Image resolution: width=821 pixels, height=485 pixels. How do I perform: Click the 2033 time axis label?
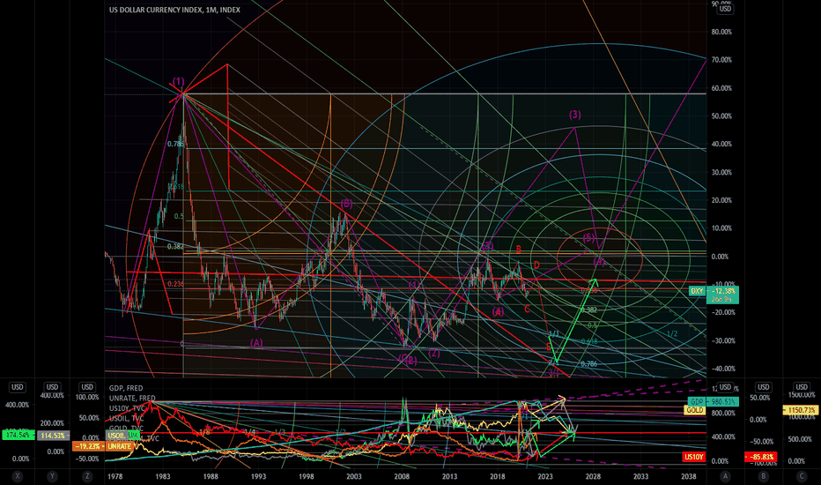click(640, 476)
